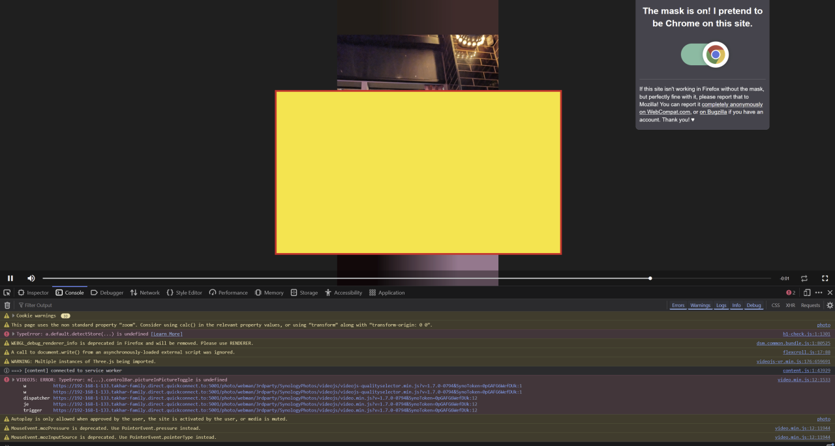Collapse the VIDEOJS error stack trace
This screenshot has width=835, height=446.
pos(13,379)
